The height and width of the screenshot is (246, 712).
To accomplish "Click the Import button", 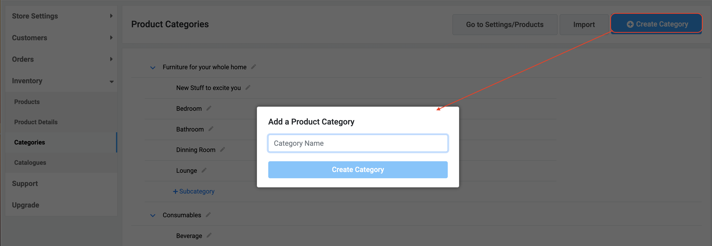I will click(x=584, y=24).
